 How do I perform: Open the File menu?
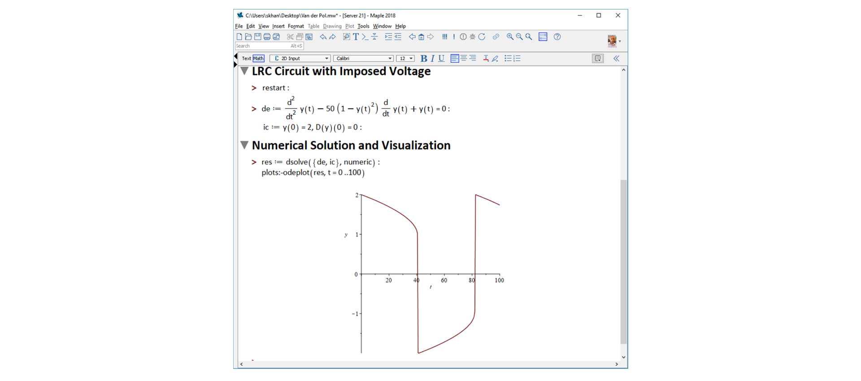239,26
